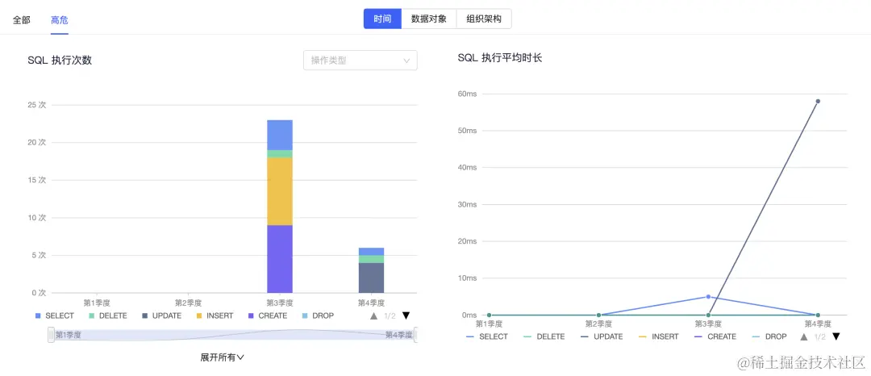Click the green DELETE segment in 第4季度 bar
This screenshot has height=376, width=871.
[371, 259]
